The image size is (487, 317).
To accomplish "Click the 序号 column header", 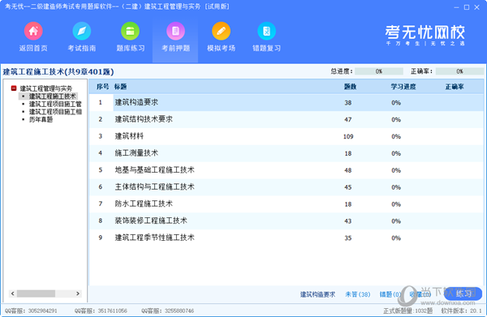I will 102,87.
